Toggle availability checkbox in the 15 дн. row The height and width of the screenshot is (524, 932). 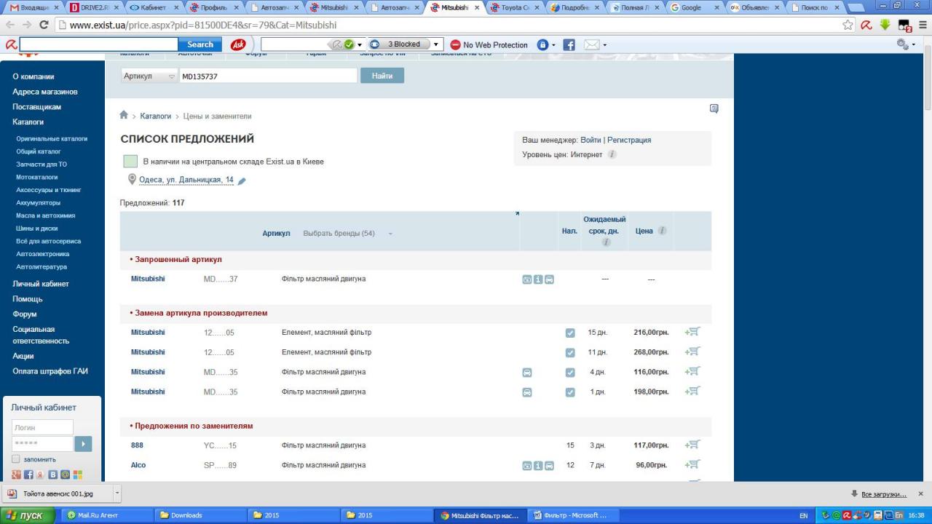[570, 333]
